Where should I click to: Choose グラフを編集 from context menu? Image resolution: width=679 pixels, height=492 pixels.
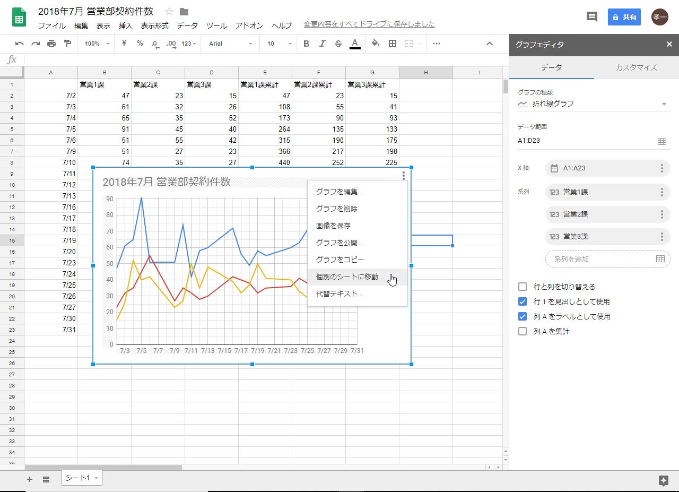click(x=358, y=192)
